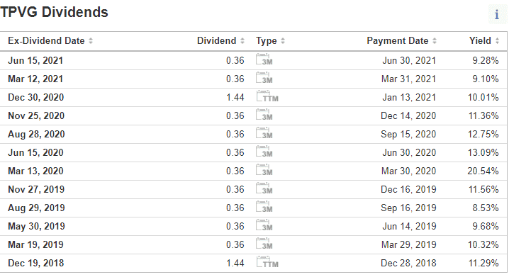
Task: Click the 0.36 dividend for Jun 15, 2021
Action: pyautogui.click(x=235, y=61)
